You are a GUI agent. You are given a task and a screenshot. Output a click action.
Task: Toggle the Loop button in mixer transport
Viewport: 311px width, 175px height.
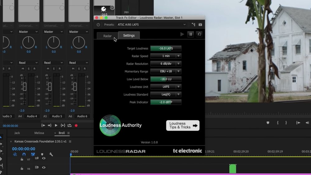tap(69, 125)
